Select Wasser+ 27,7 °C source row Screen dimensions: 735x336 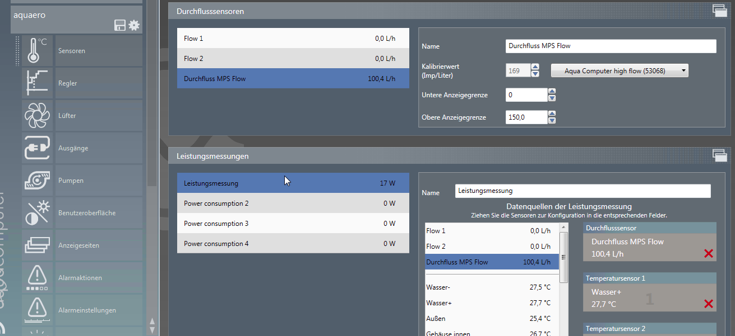coord(492,302)
